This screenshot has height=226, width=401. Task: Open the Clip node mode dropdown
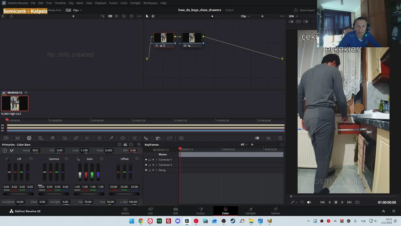point(245,16)
